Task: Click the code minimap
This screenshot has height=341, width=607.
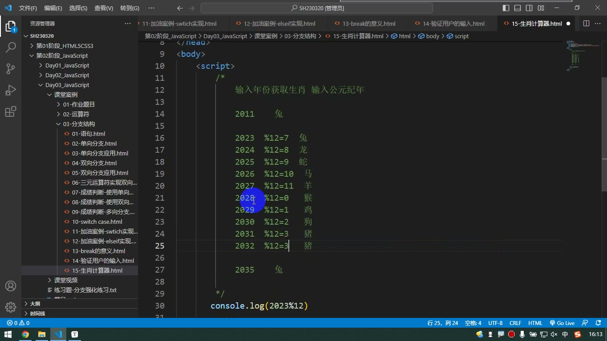Action: tap(583, 56)
